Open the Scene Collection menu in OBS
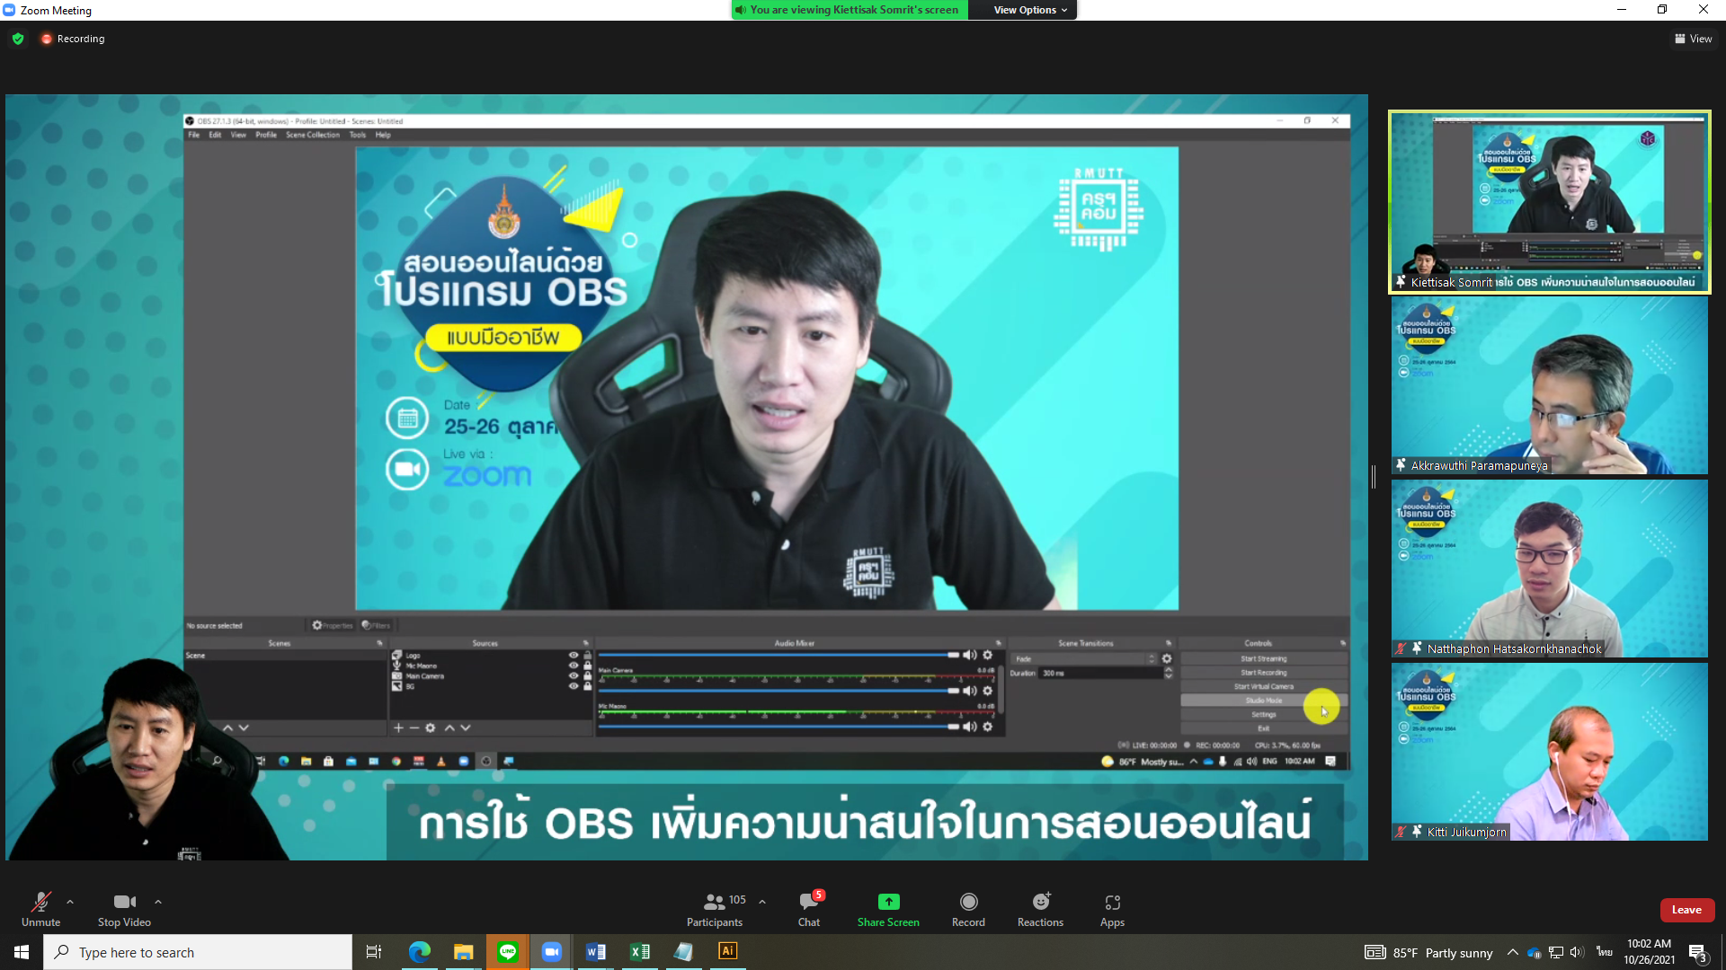Viewport: 1726px width, 970px height. (313, 135)
